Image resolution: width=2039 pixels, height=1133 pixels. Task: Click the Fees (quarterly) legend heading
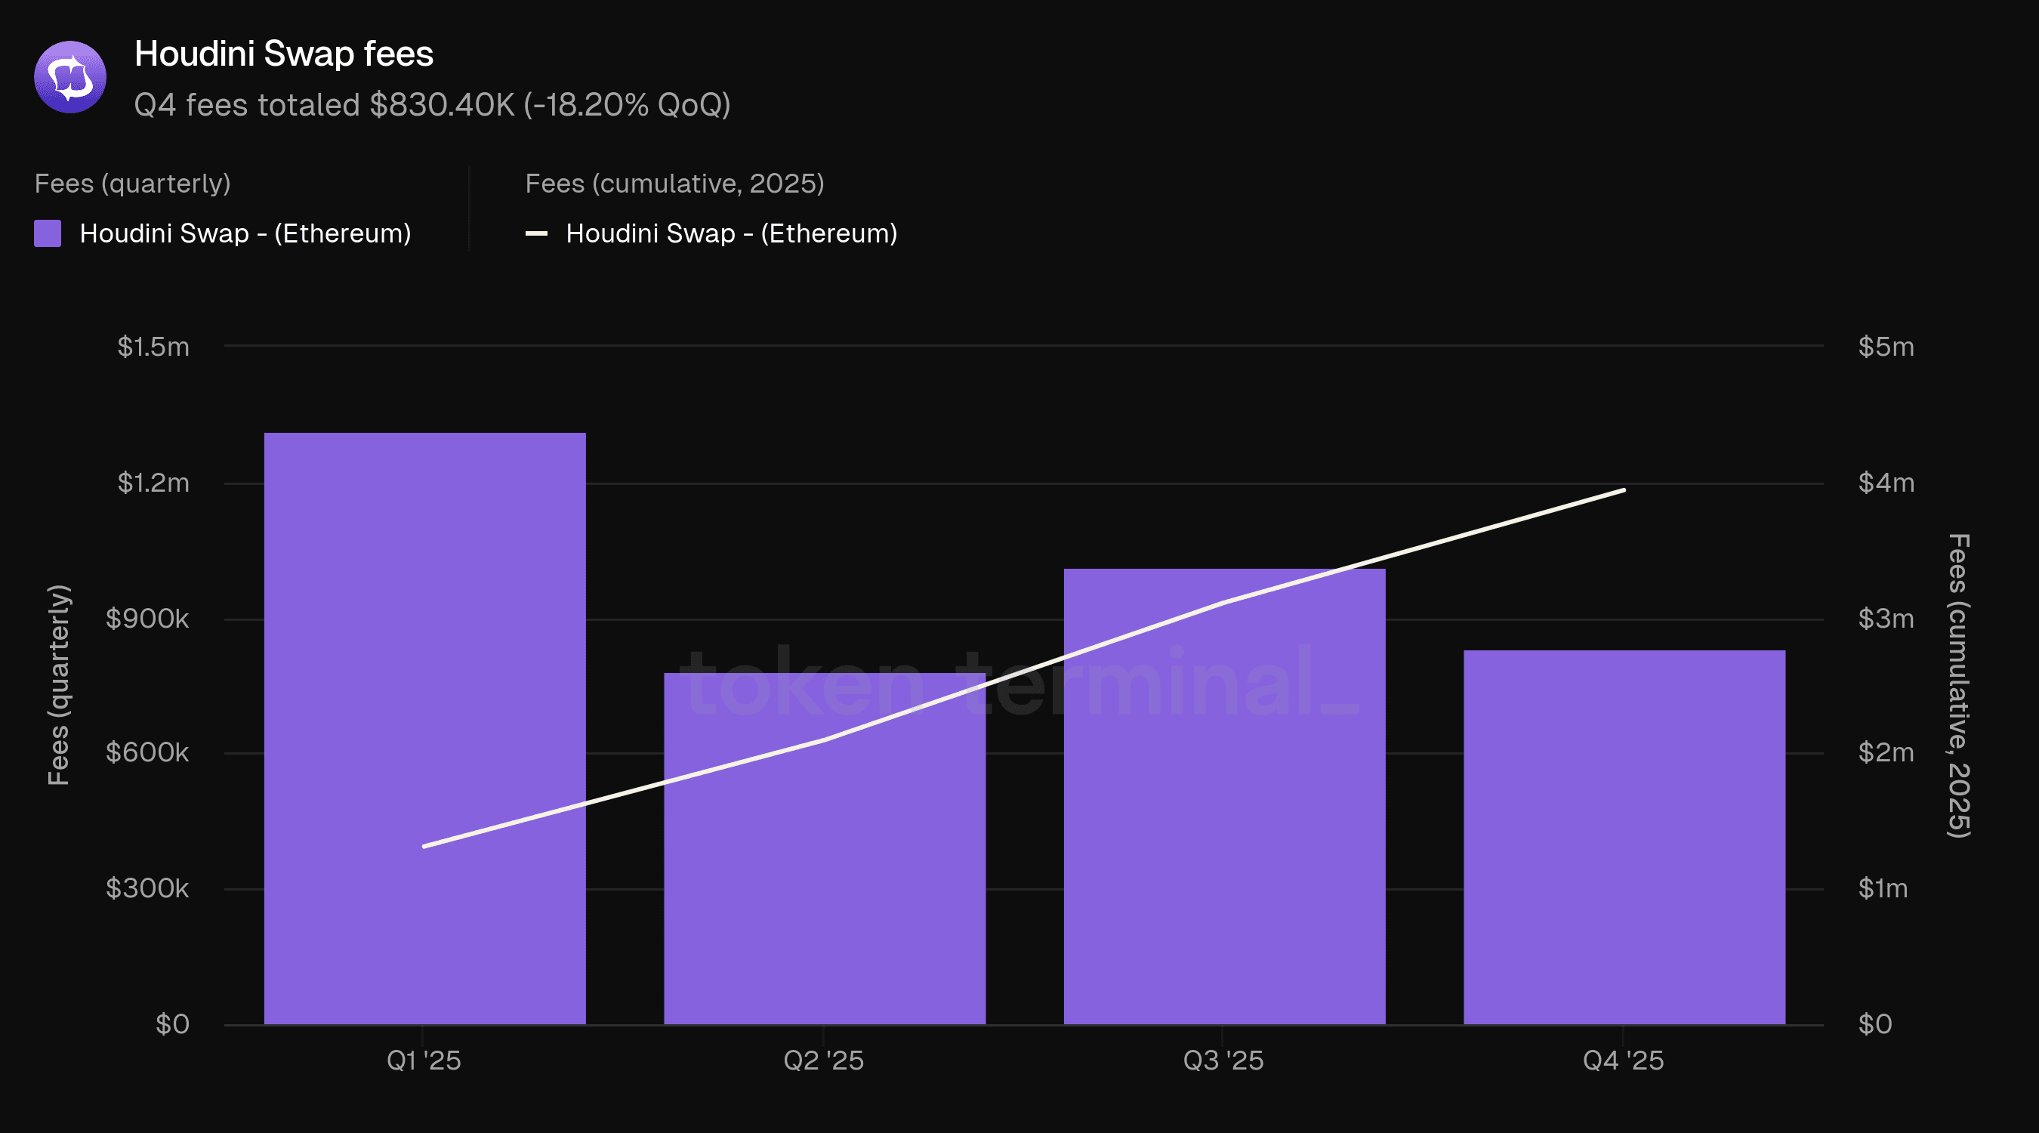tap(132, 184)
